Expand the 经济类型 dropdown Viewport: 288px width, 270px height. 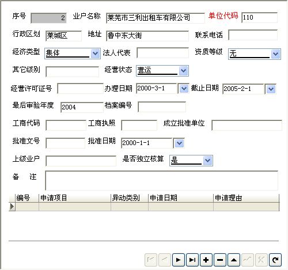[x=95, y=54]
